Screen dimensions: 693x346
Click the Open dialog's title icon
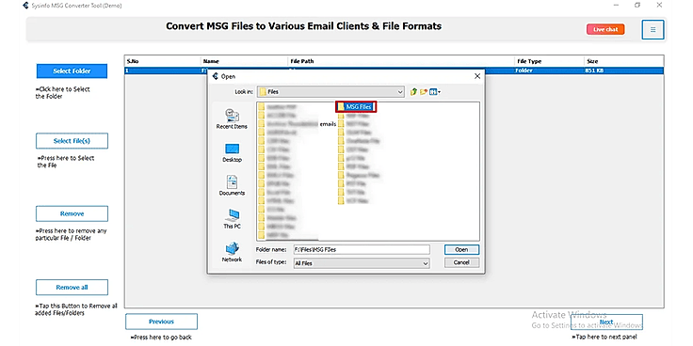216,76
